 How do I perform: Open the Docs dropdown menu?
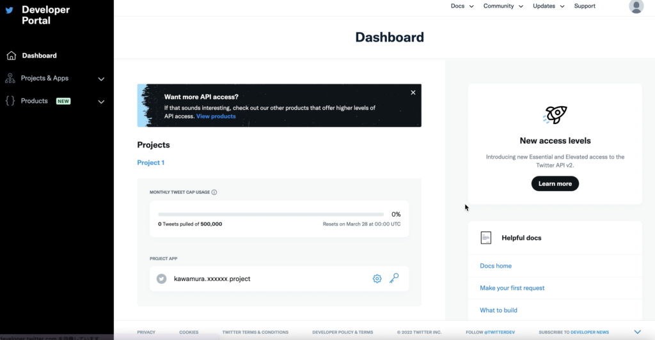click(x=462, y=6)
